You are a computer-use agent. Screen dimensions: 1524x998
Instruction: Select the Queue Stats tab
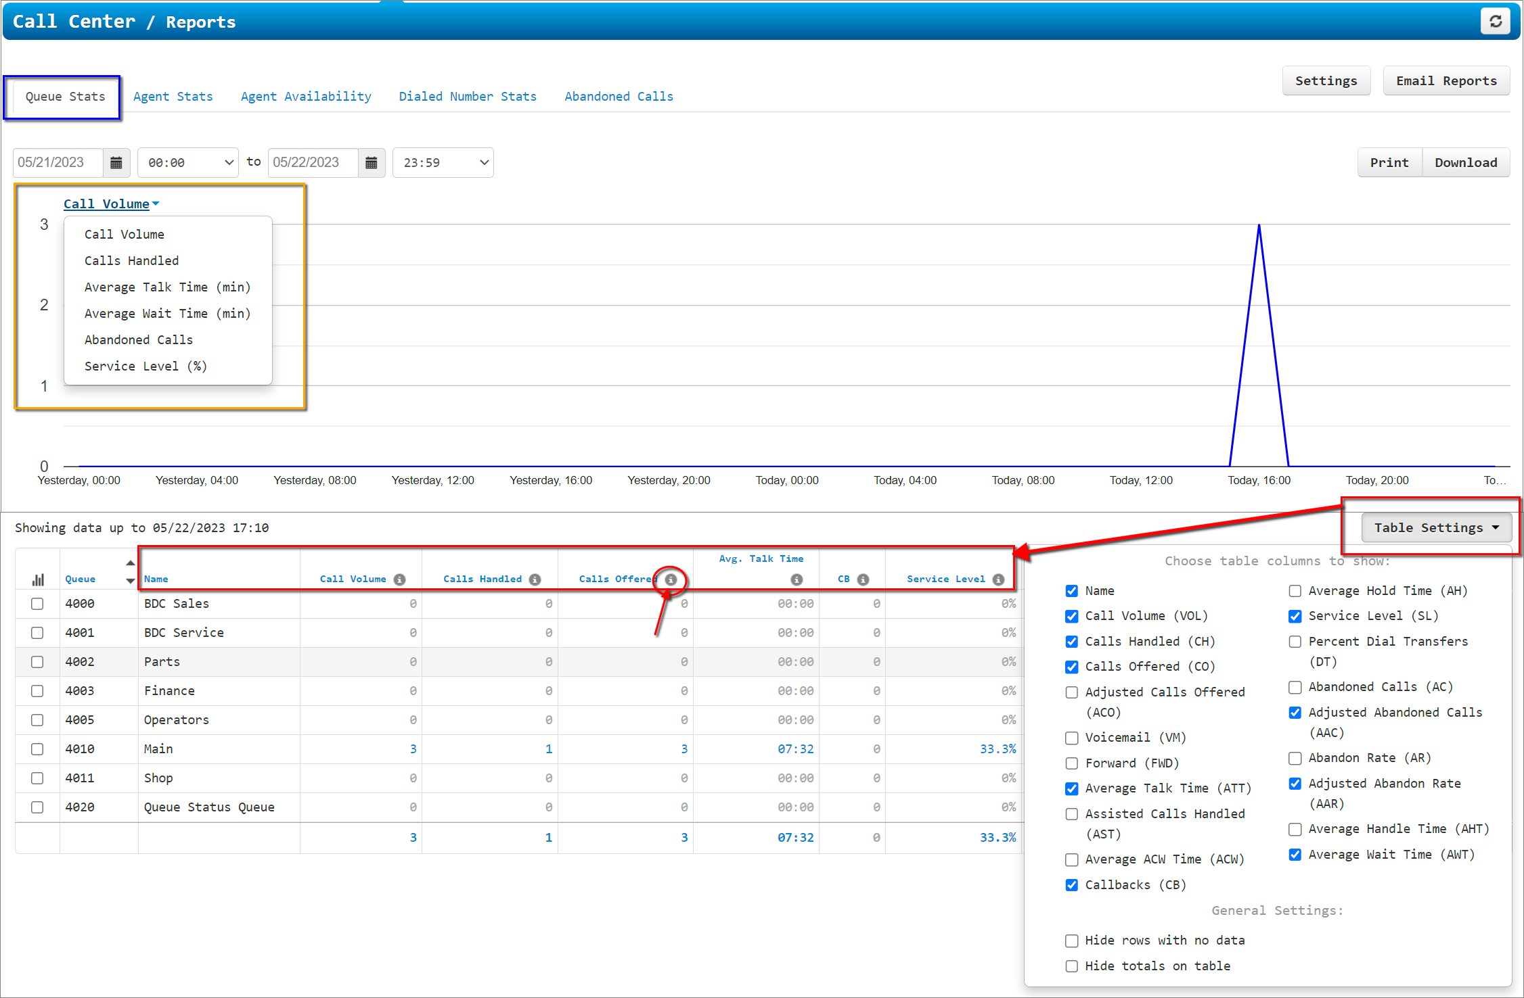(66, 97)
